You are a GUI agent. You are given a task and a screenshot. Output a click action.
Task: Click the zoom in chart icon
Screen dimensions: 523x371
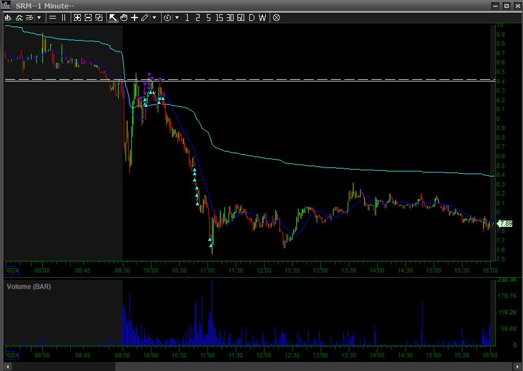tap(77, 18)
